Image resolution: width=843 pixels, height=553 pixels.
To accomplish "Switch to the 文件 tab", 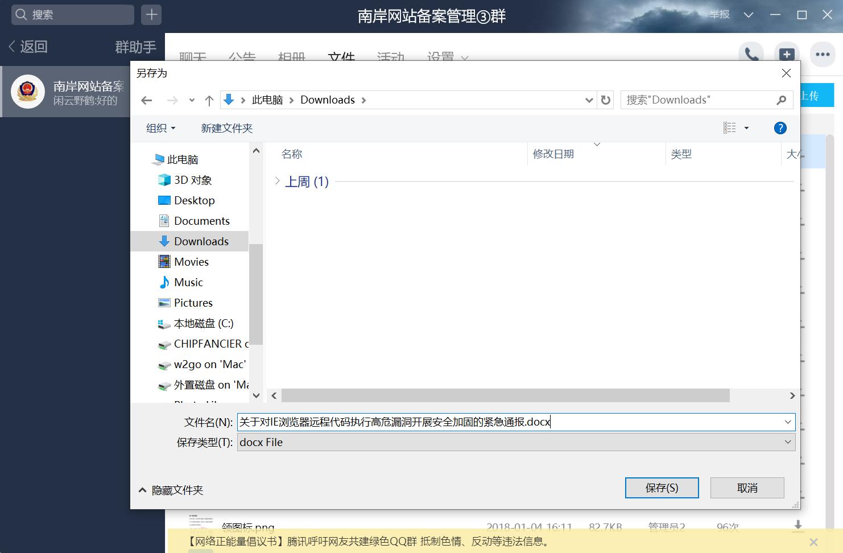I will 341,57.
